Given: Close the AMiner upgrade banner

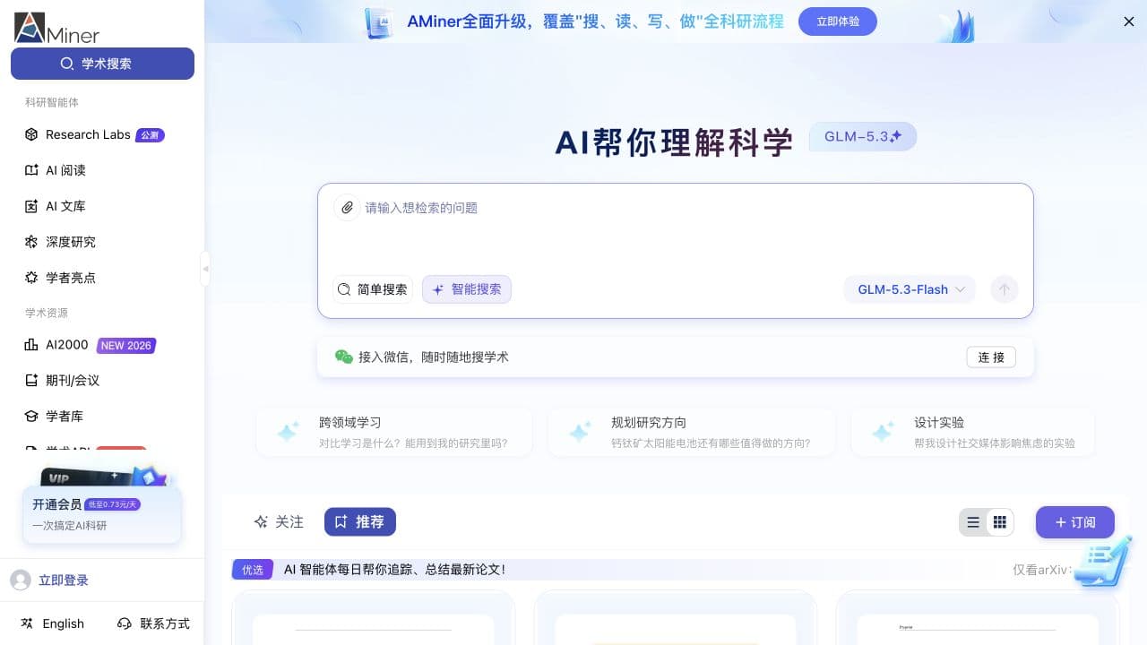Looking at the screenshot, I should (1129, 21).
